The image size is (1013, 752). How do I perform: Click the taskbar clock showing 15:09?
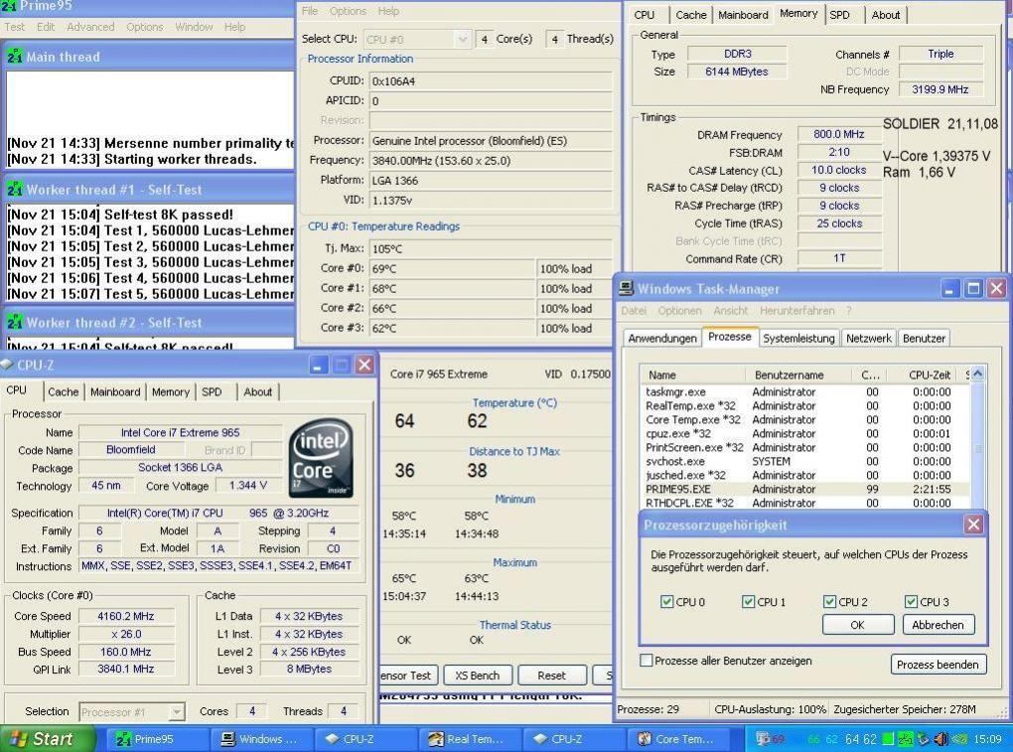pos(988,739)
